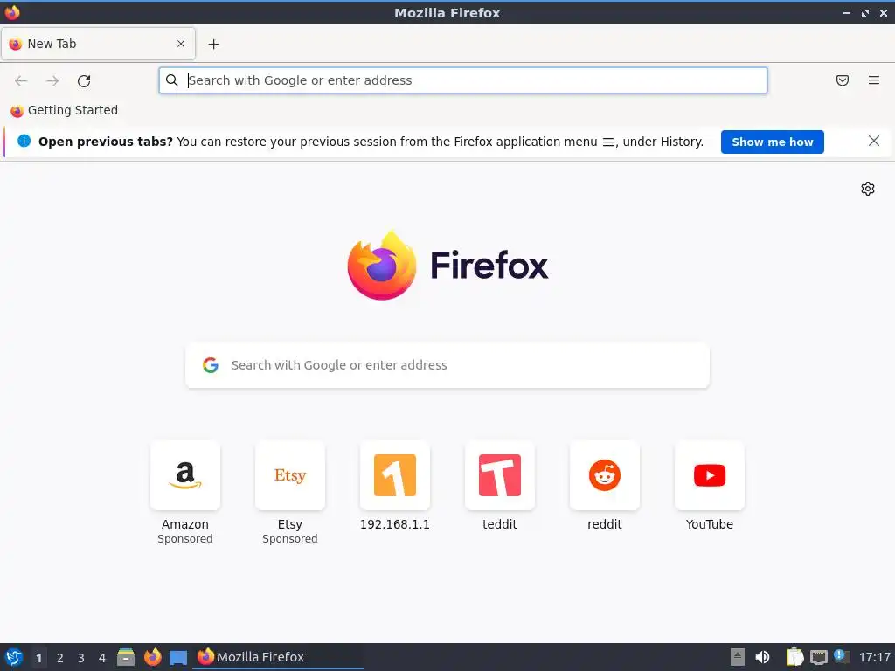895x671 pixels.
Task: Focus the Google search box on page
Action: pyautogui.click(x=447, y=365)
